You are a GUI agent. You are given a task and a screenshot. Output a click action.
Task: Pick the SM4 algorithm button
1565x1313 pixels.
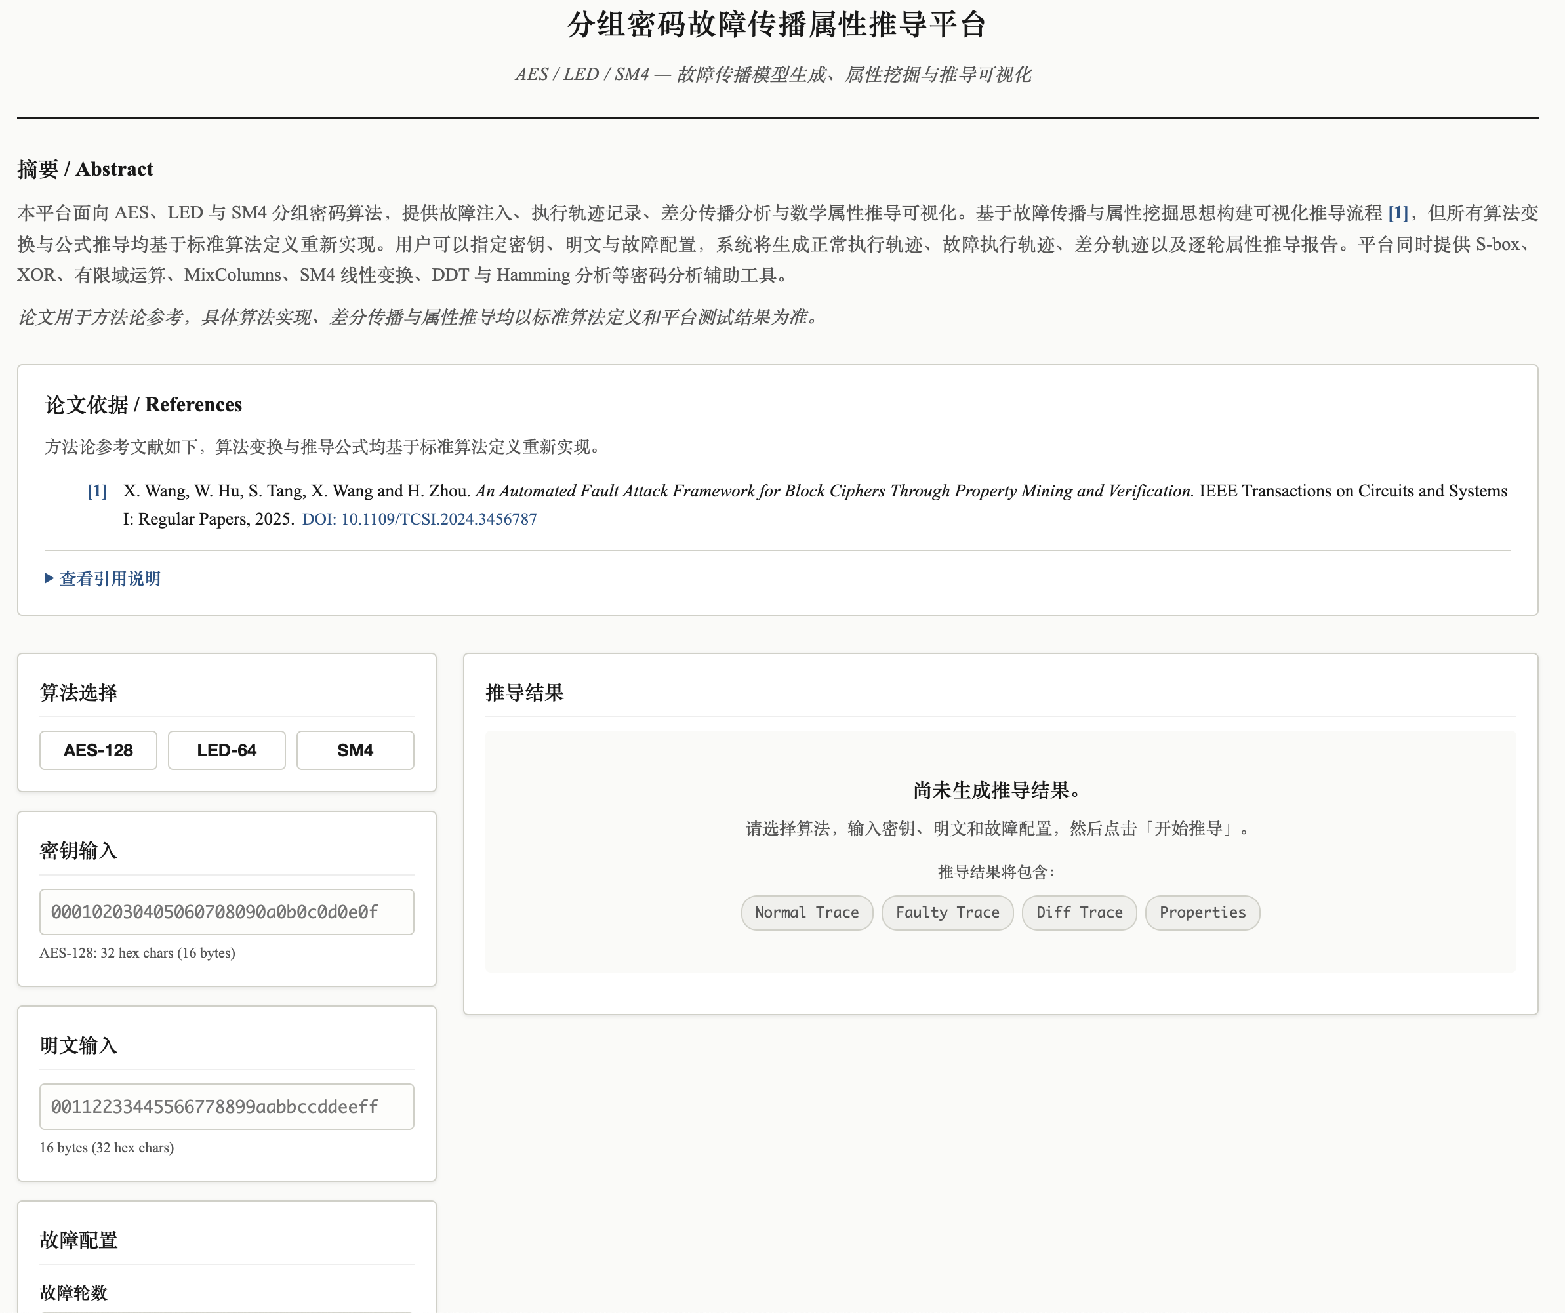355,750
